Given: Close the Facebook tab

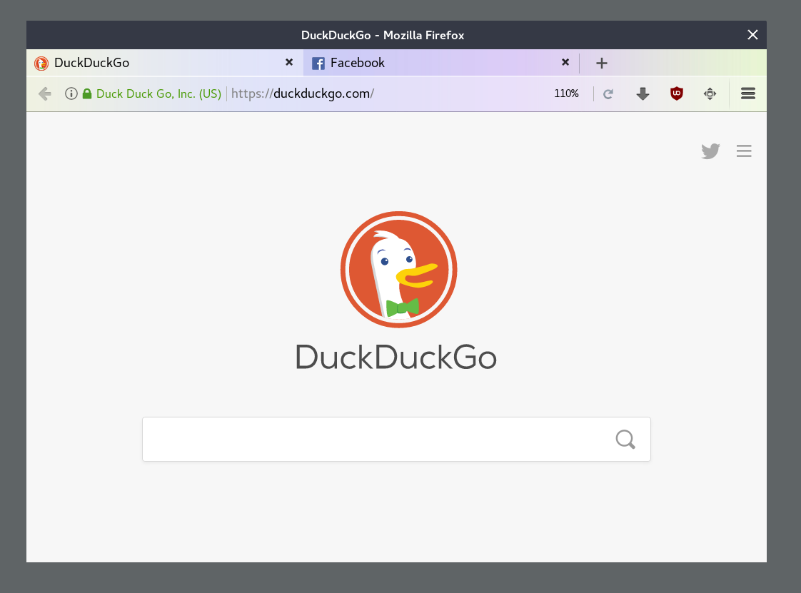Looking at the screenshot, I should click(x=565, y=62).
